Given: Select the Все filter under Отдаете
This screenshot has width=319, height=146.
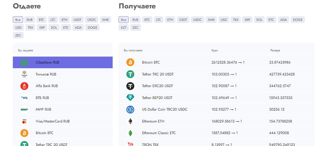Looking at the screenshot, I should [18, 20].
